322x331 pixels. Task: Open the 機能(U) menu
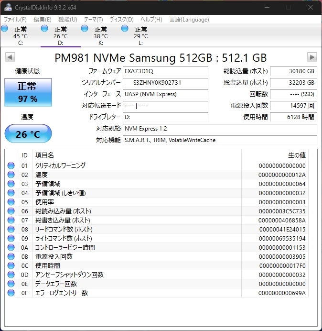coord(67,20)
